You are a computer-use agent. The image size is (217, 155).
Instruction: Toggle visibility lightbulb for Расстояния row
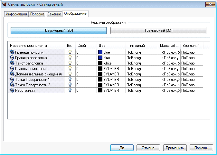pyautogui.click(x=70, y=90)
